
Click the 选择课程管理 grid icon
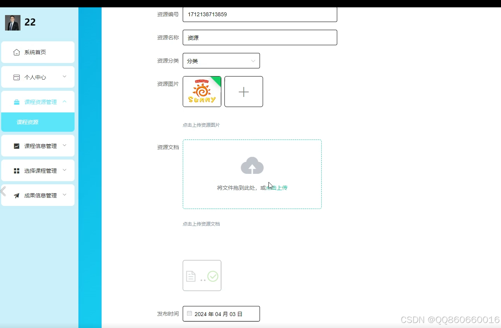tap(17, 170)
